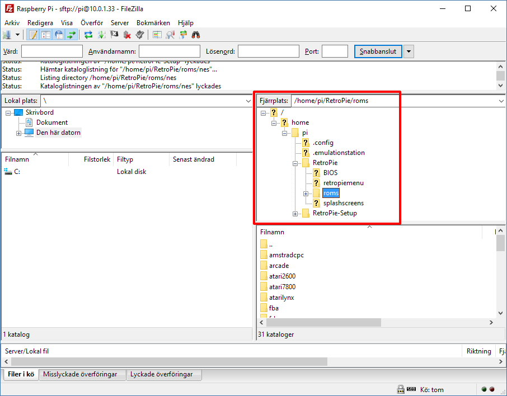Collapse the pi remote tree node
Image resolution: width=507 pixels, height=396 pixels.
284,133
